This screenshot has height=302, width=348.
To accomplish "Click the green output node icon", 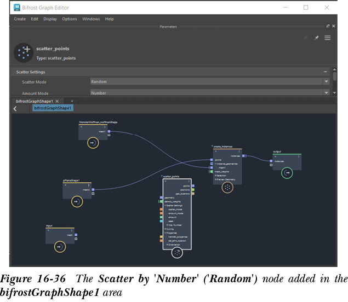I will [287, 173].
